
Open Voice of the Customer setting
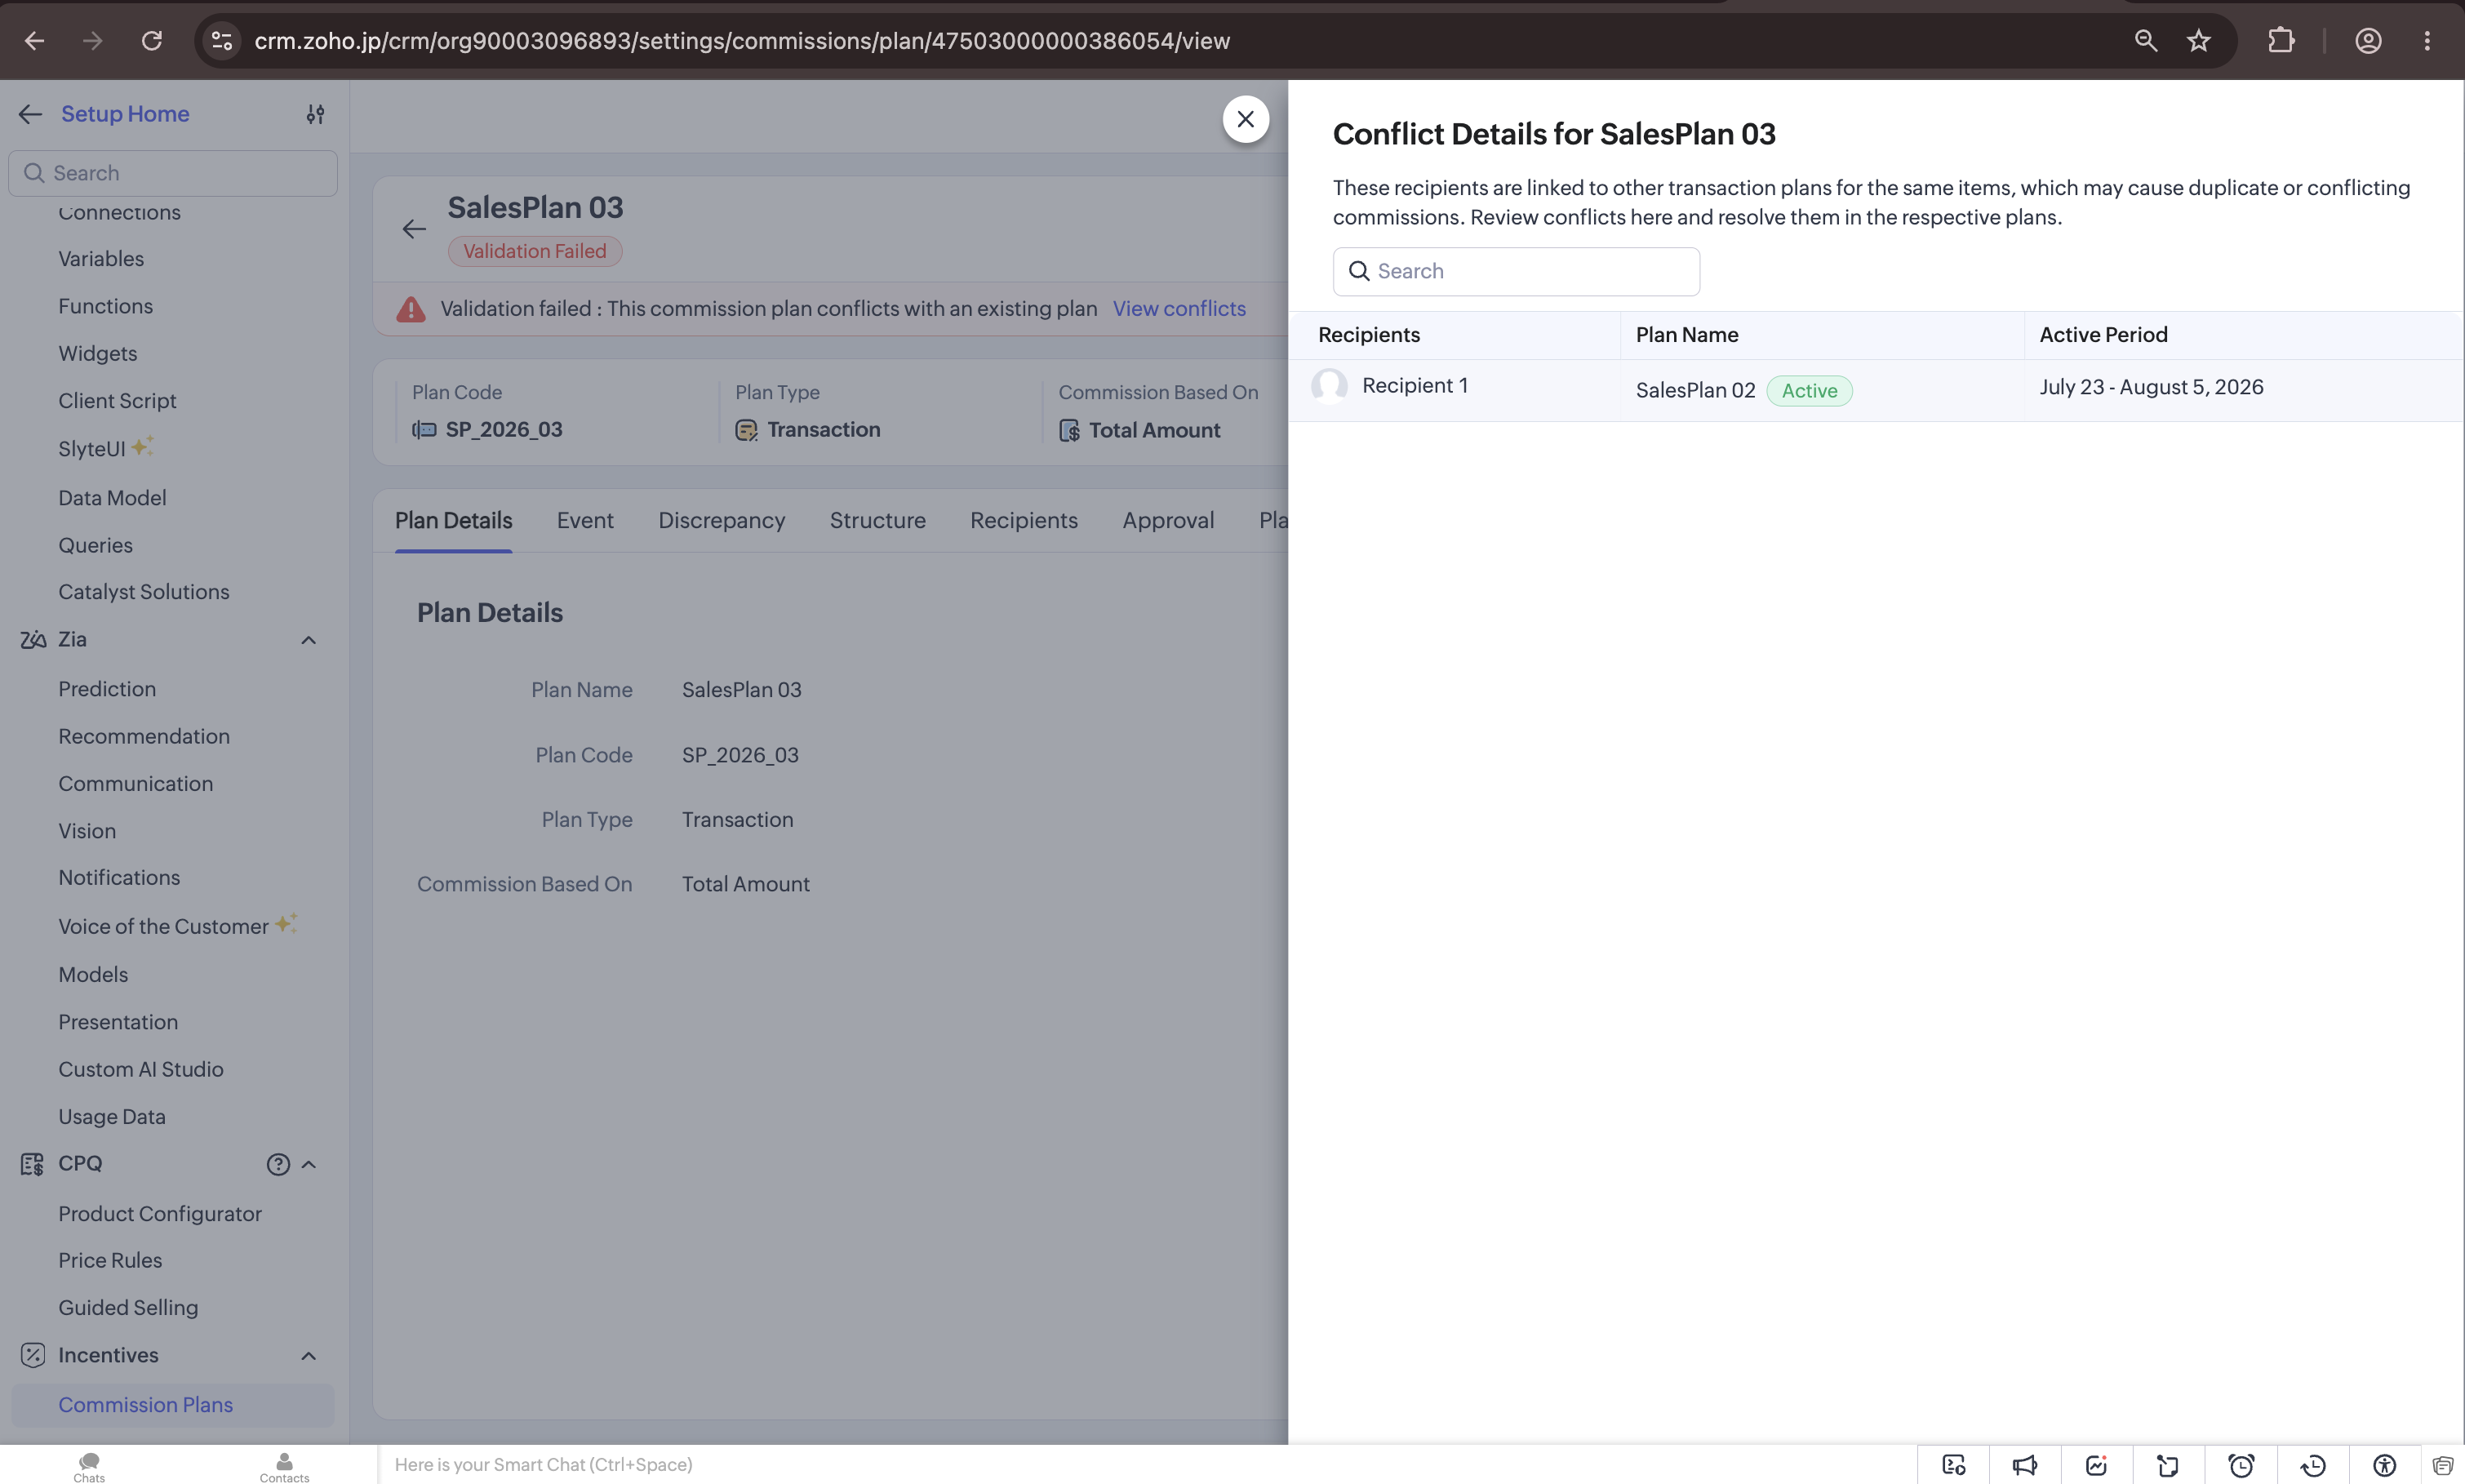pos(163,926)
